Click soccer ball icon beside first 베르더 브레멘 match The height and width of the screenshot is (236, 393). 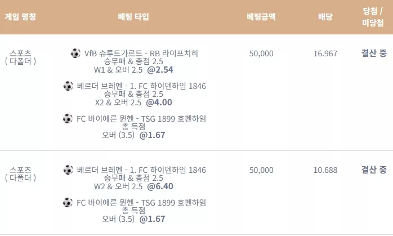(68, 86)
